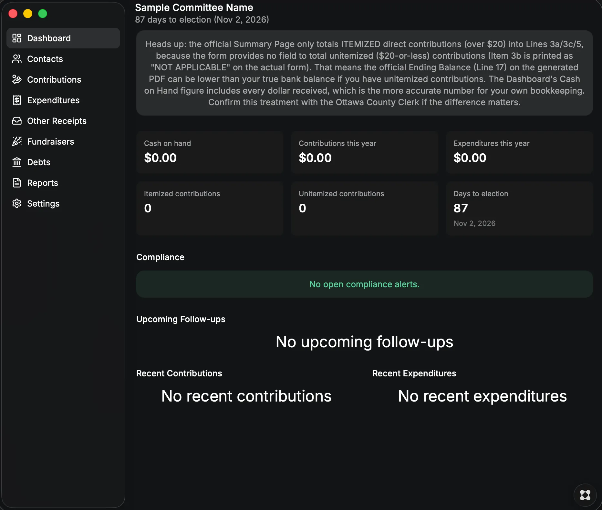Screen dimensions: 602x510
Task: Select the Expenditures this year card
Action: pyautogui.click(x=519, y=152)
